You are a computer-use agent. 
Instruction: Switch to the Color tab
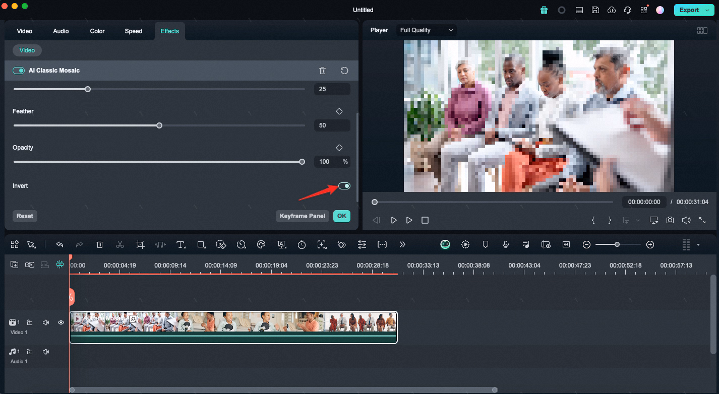(x=97, y=31)
